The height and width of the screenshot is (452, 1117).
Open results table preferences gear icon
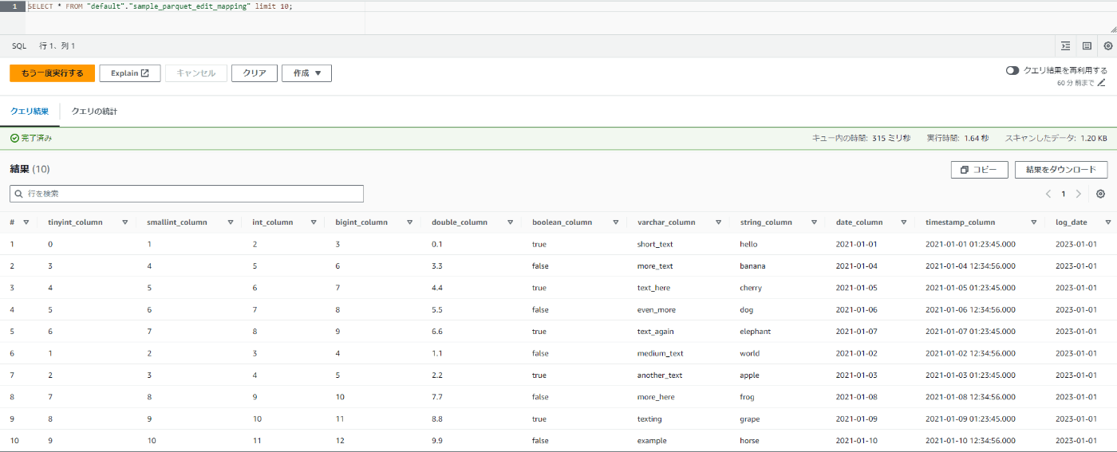pyautogui.click(x=1101, y=194)
